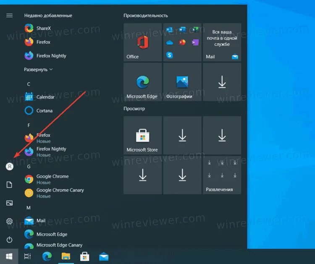Click the Недавно добавленные heading
The width and height of the screenshot is (315, 264).
tap(48, 16)
